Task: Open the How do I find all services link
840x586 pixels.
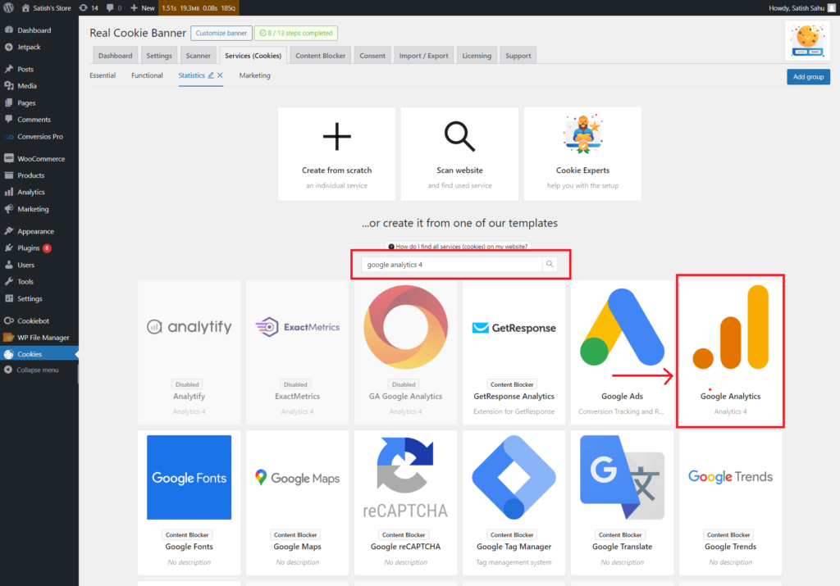Action: [x=458, y=246]
